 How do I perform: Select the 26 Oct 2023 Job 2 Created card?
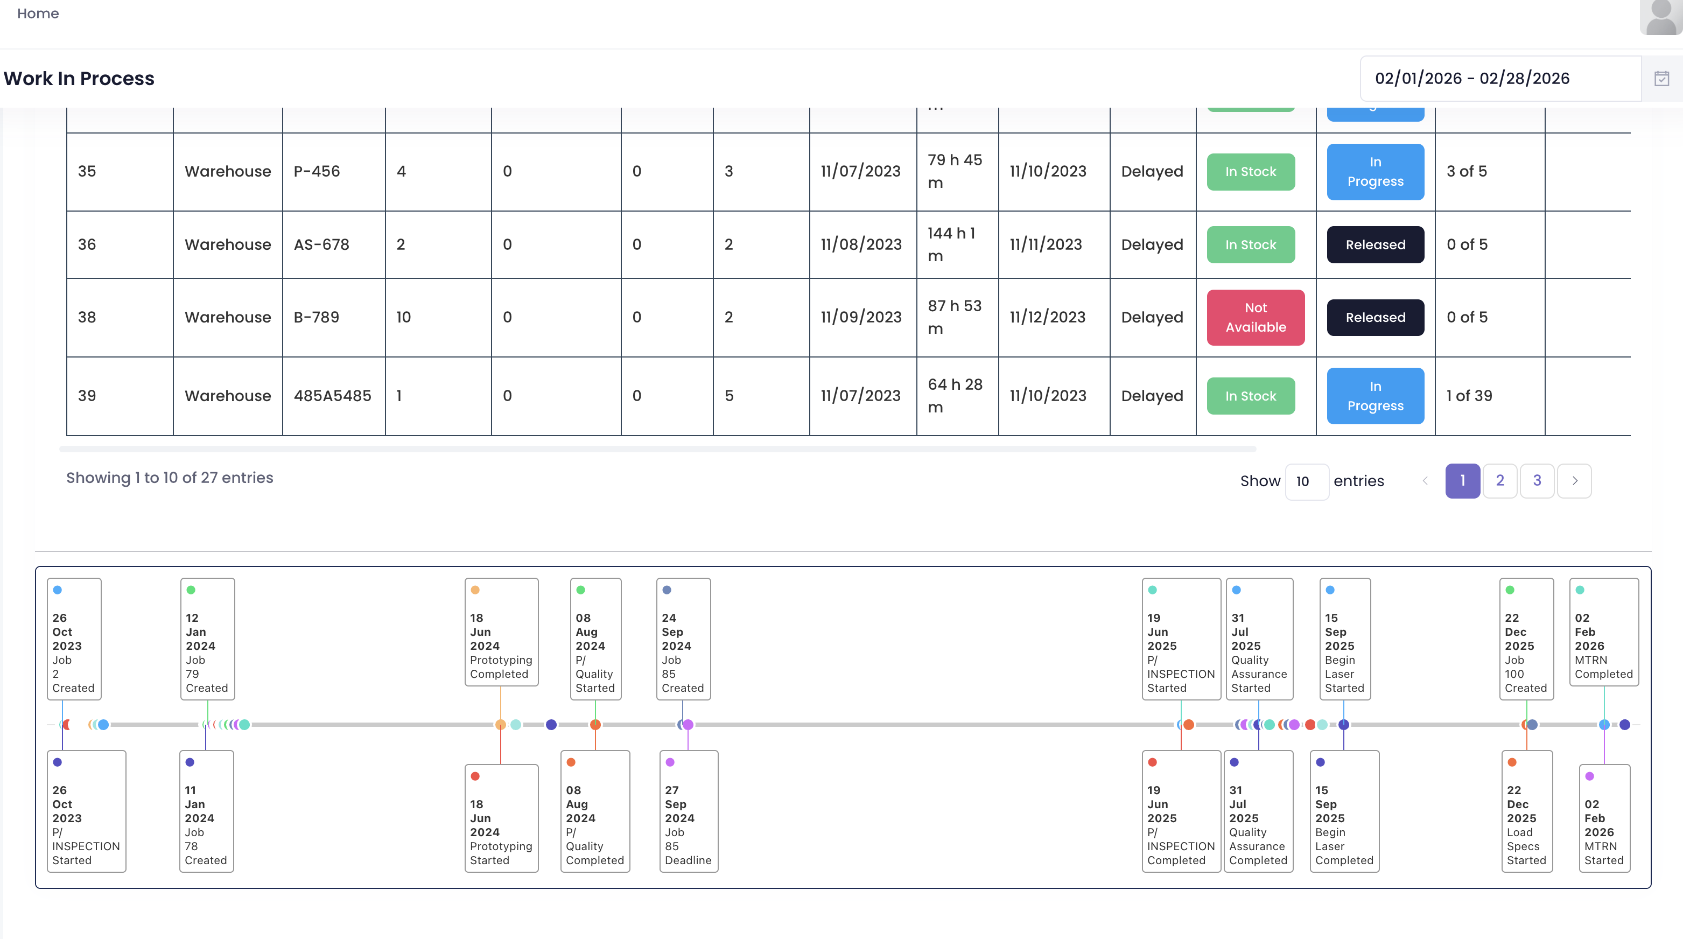tap(74, 639)
